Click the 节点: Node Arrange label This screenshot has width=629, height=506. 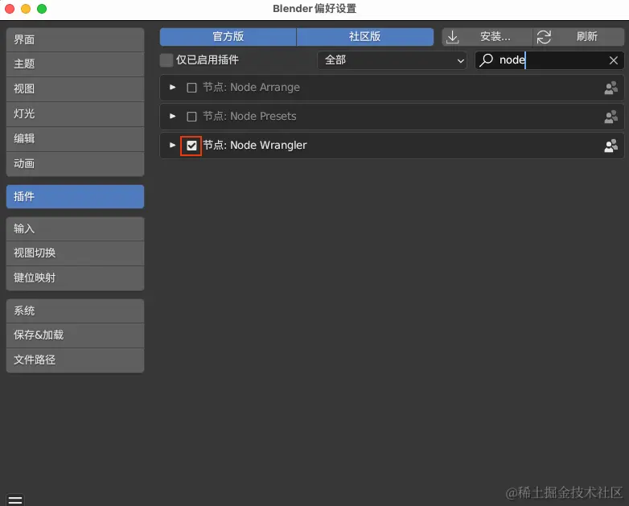point(251,88)
